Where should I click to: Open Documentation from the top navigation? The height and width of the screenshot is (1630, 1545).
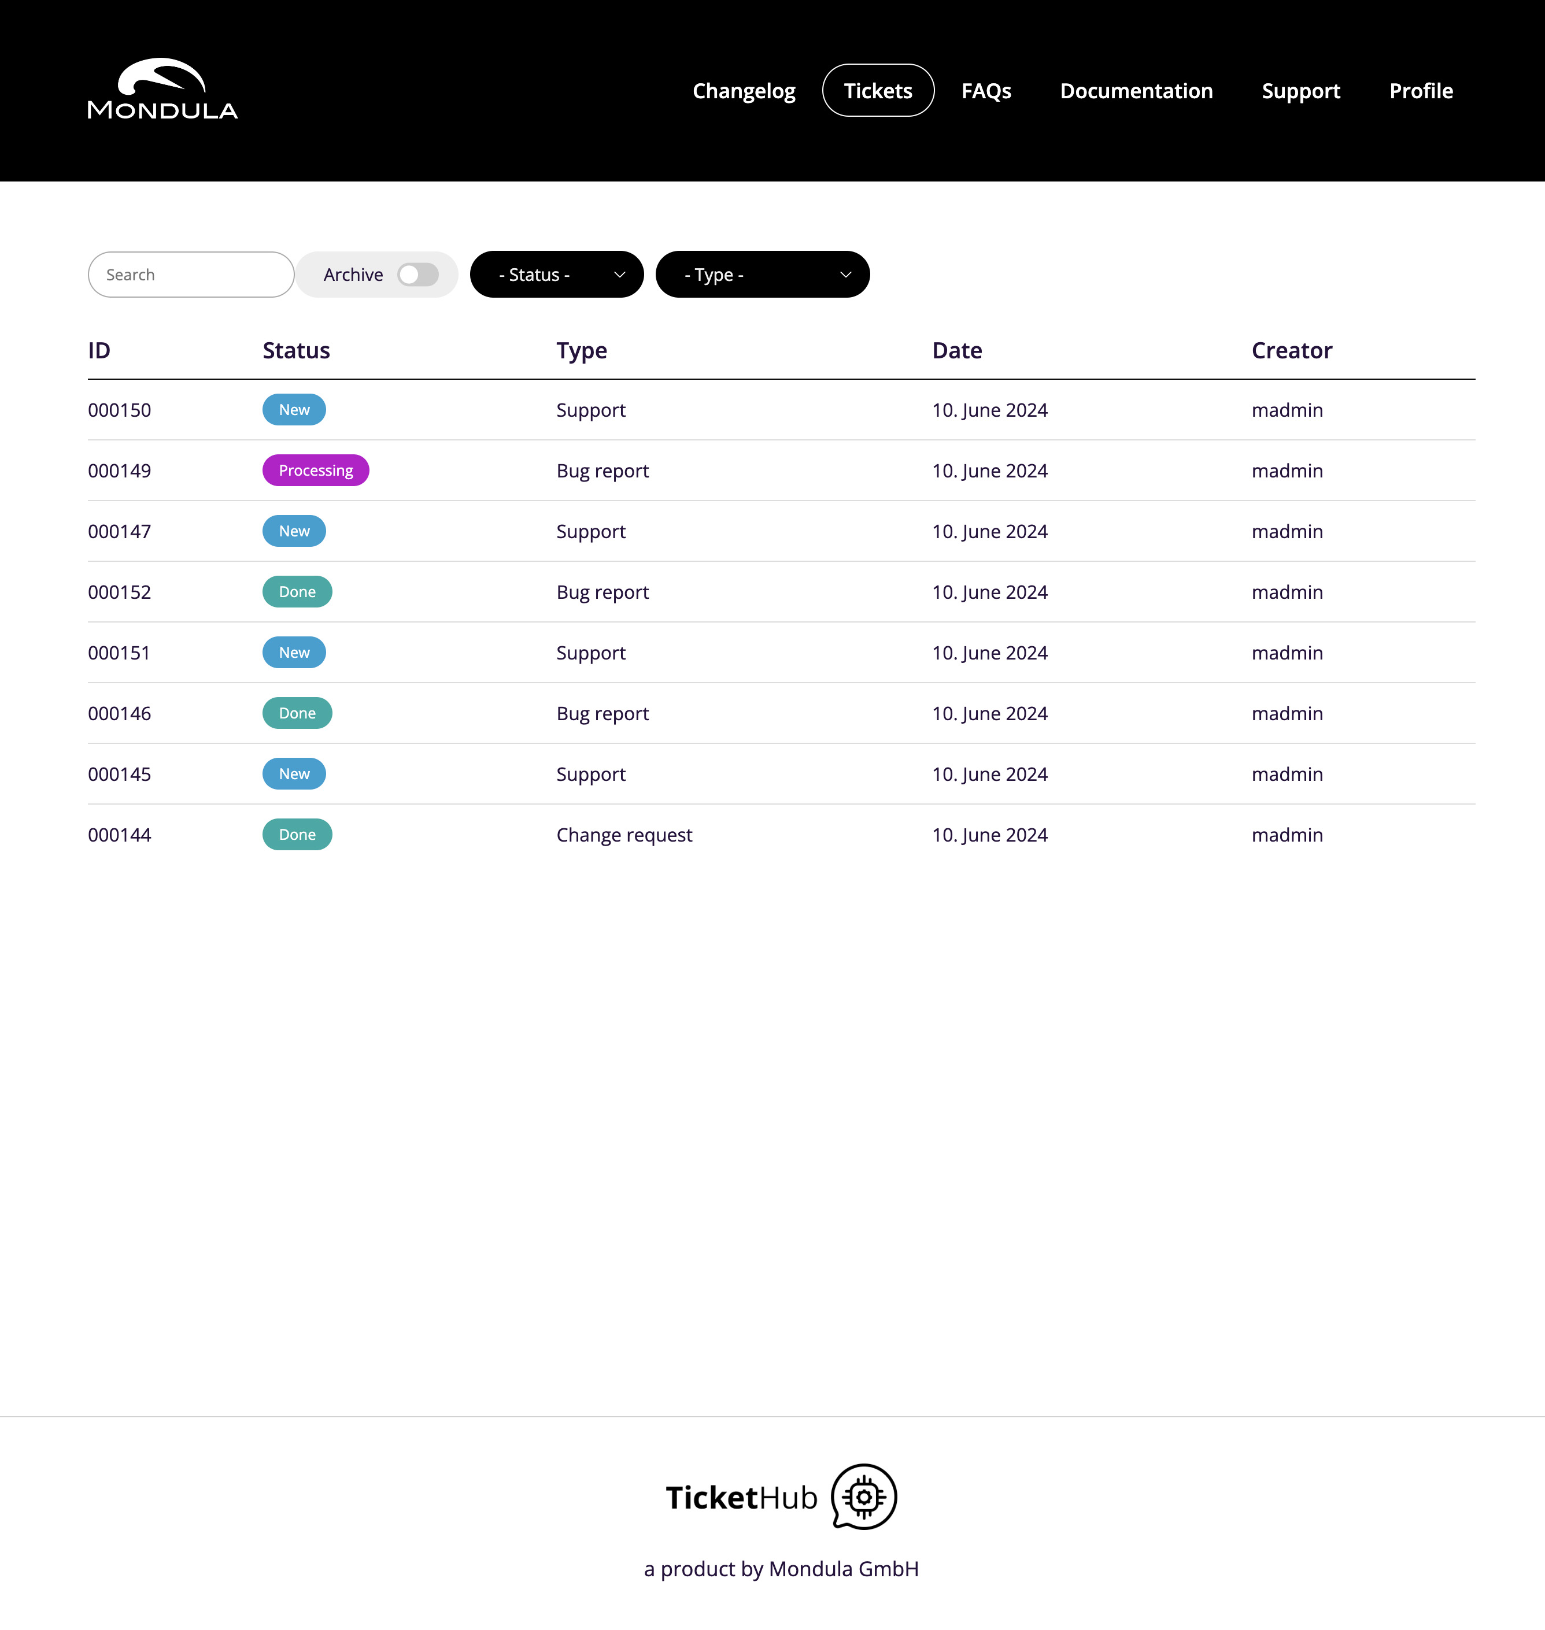1137,91
